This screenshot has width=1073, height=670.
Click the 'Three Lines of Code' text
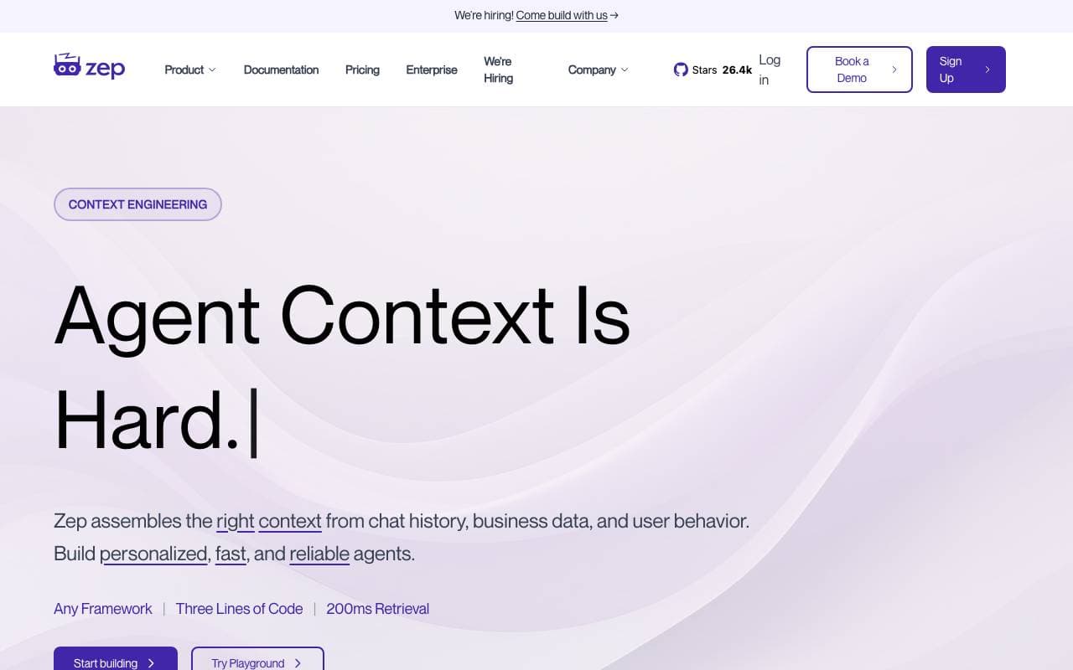239,609
